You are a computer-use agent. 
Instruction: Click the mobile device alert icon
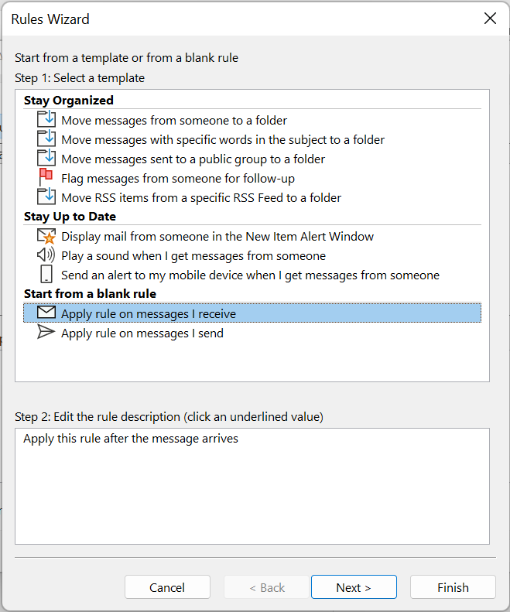click(x=46, y=274)
